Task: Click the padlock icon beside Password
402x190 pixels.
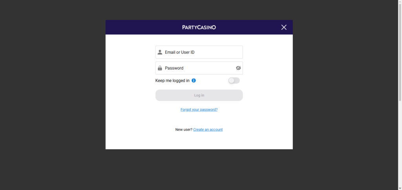Action: pyautogui.click(x=160, y=68)
